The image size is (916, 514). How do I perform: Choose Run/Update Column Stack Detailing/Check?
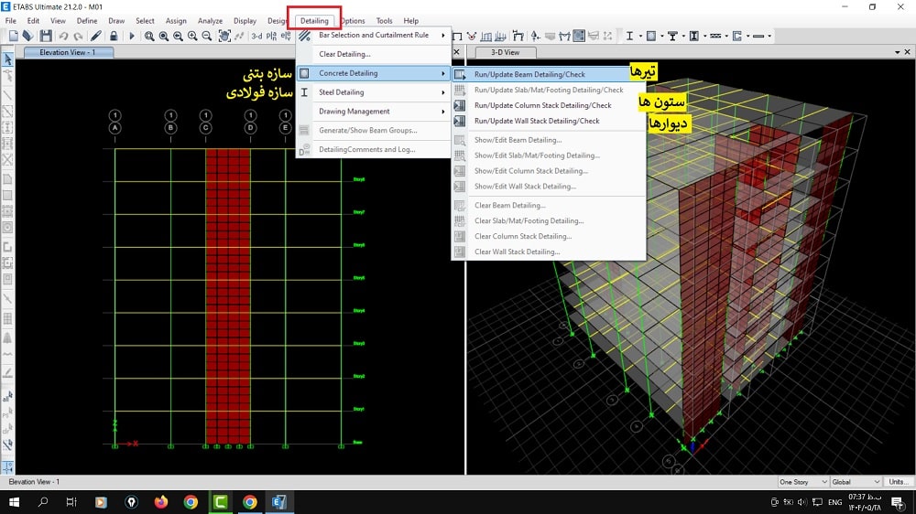pyautogui.click(x=542, y=105)
